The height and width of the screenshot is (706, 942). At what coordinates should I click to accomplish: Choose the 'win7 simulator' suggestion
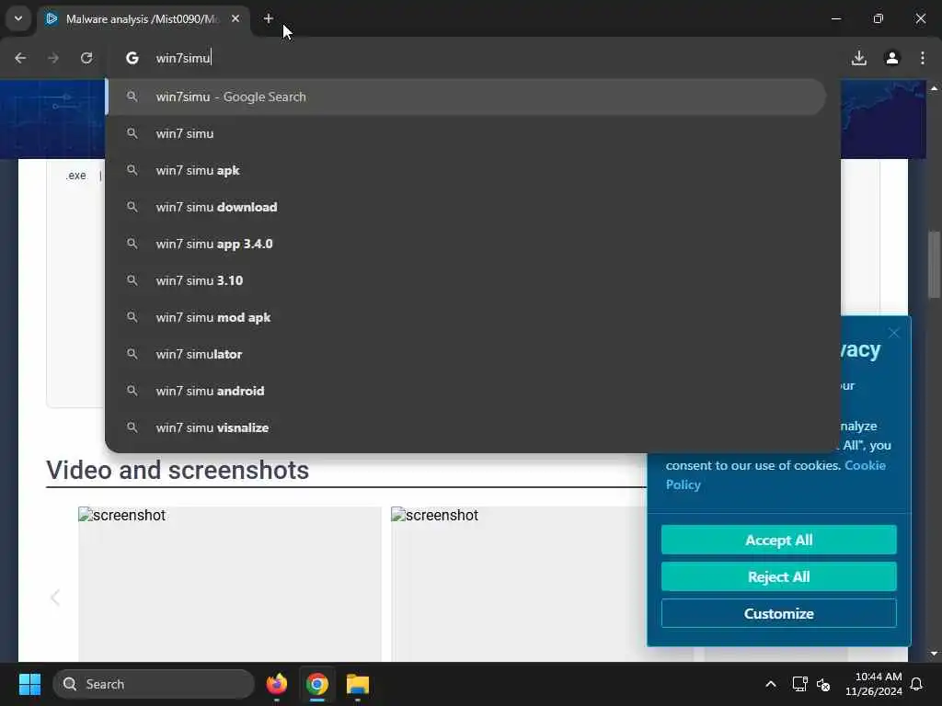pyautogui.click(x=466, y=354)
